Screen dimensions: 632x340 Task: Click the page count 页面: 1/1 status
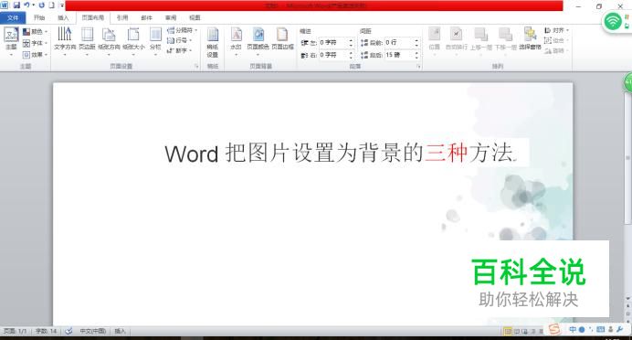[15, 331]
